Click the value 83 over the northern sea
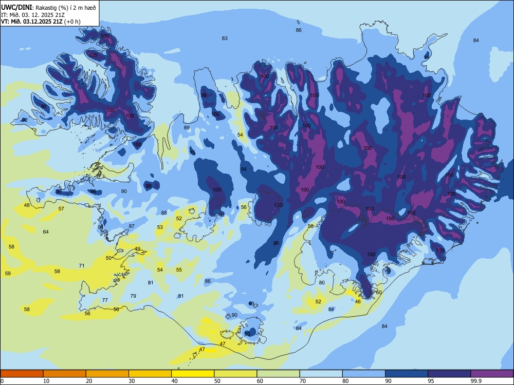Screen dimensions: 514x385 (225, 38)
